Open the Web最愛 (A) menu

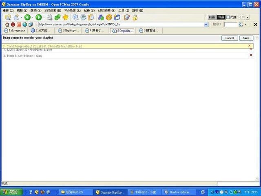(73, 10)
